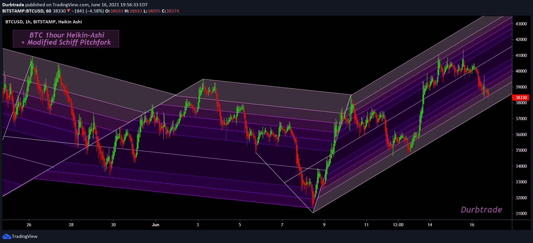
Task: Click the Close value 38374
Action: click(x=173, y=11)
